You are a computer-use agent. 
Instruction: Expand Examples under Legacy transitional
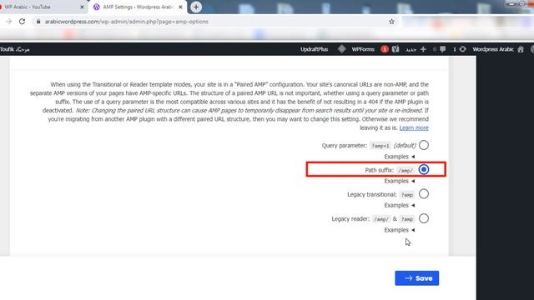tap(399, 205)
